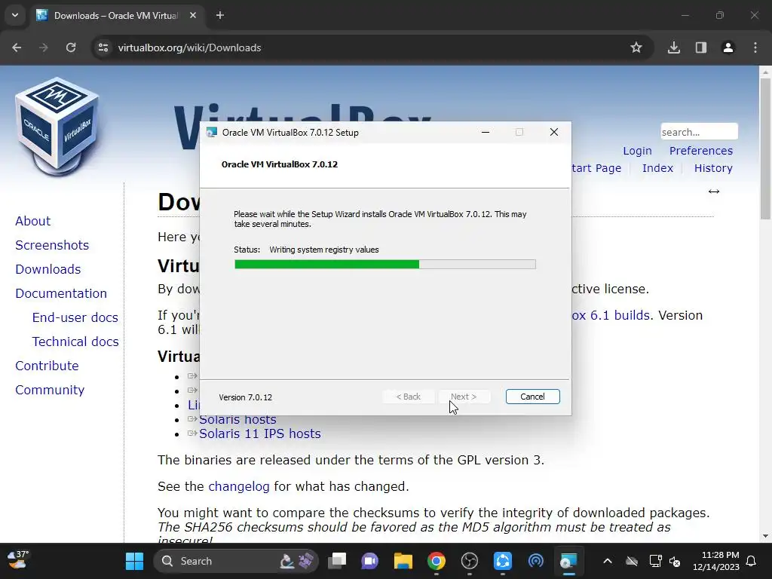Open Community link in sidebar
Viewport: 772px width, 579px height.
tap(50, 390)
